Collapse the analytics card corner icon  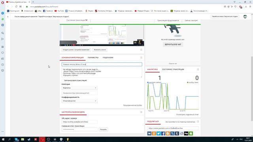198,69
